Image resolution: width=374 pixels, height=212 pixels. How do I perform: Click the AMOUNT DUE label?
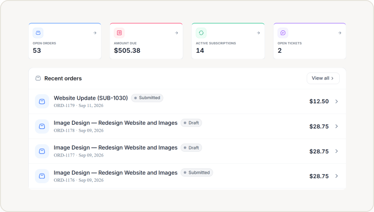point(125,43)
